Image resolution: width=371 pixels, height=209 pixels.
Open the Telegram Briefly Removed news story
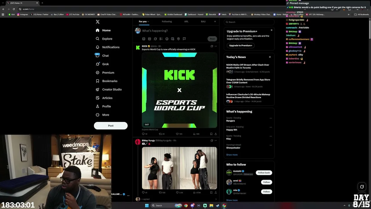248,83
